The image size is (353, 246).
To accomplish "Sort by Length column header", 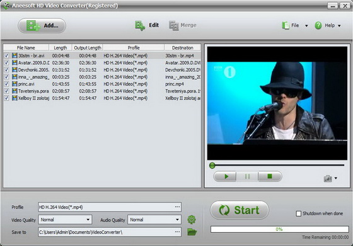I will pos(61,48).
